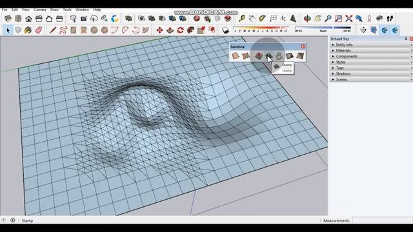Image resolution: width=413 pixels, height=232 pixels.
Task: Select the Orbit camera tool
Action: click(307, 19)
